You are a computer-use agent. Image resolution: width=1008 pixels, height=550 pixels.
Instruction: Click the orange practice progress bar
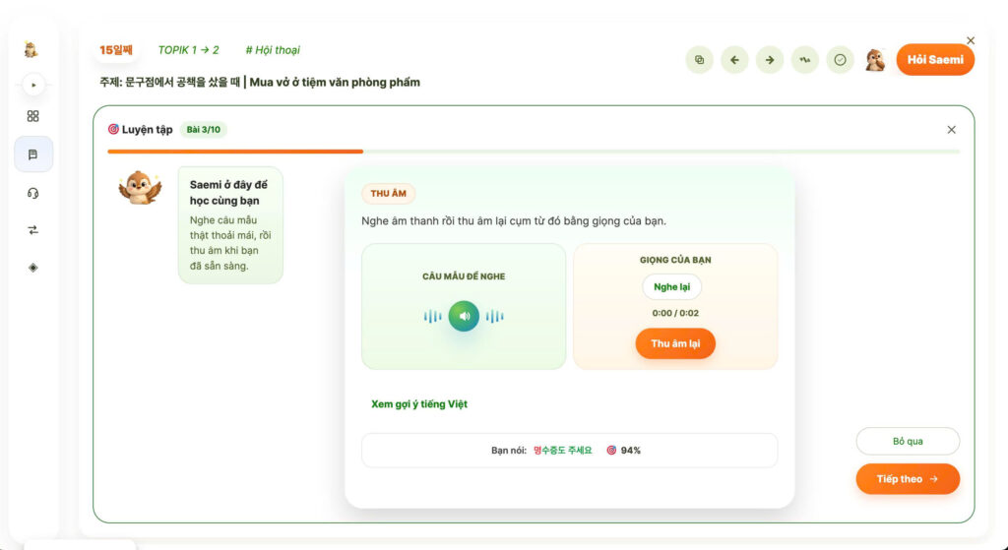[235, 152]
